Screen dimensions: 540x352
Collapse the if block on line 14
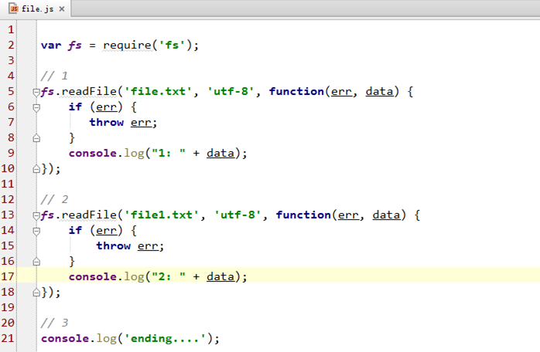pyautogui.click(x=36, y=231)
